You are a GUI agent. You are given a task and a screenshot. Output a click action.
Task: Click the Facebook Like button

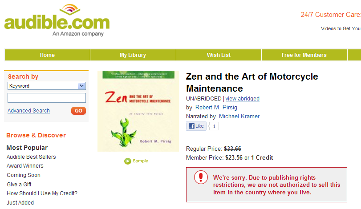coord(196,126)
